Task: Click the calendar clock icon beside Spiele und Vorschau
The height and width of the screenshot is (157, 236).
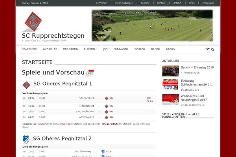Action: (90, 73)
